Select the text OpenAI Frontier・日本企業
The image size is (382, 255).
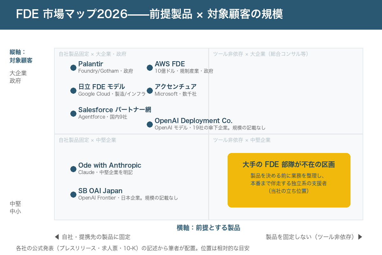click(x=110, y=198)
